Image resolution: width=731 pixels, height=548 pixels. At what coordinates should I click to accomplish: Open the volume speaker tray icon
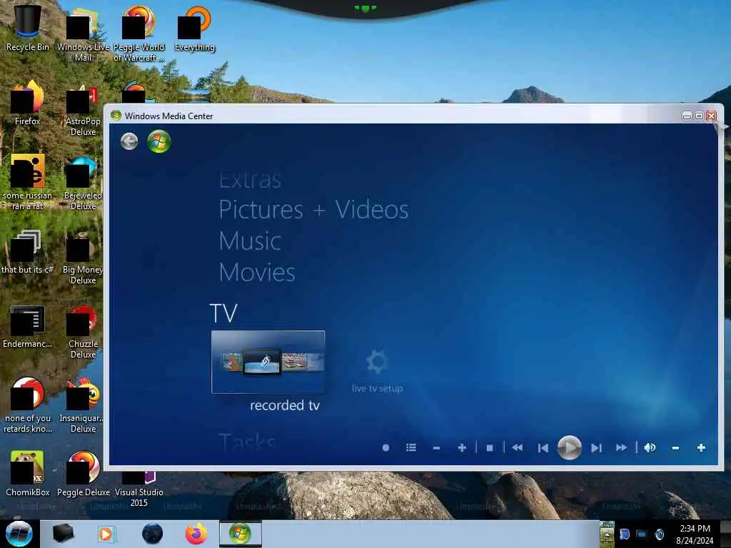(x=659, y=534)
